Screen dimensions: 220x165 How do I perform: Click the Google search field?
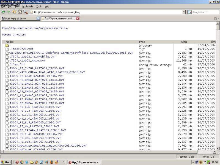pyautogui.click(x=205, y=12)
